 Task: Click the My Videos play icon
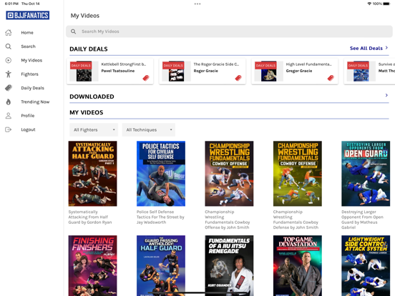click(x=9, y=60)
